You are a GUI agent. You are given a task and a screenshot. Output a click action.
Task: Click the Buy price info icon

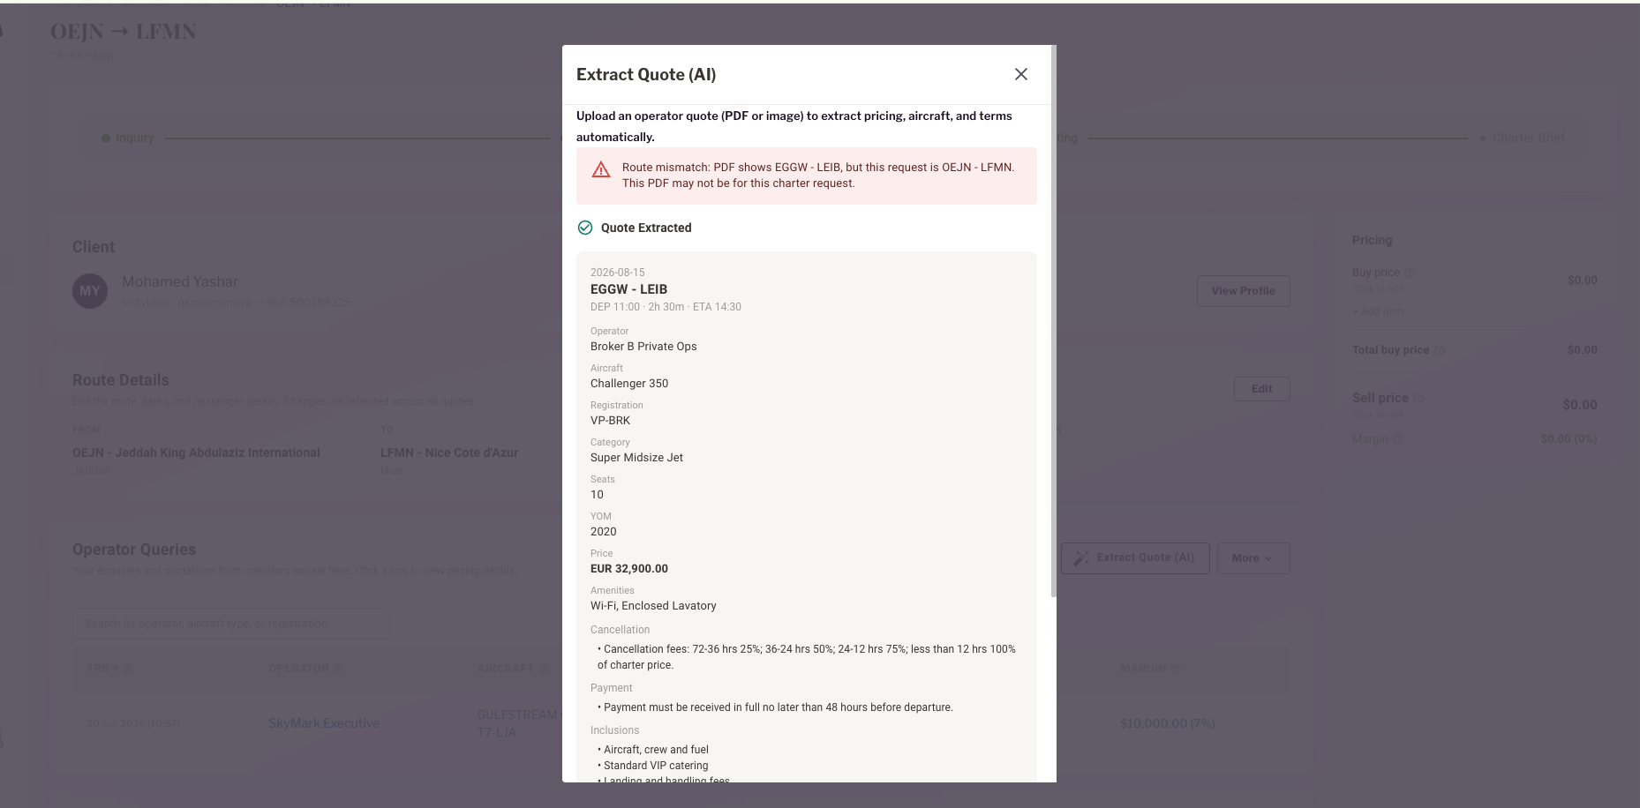click(1410, 273)
